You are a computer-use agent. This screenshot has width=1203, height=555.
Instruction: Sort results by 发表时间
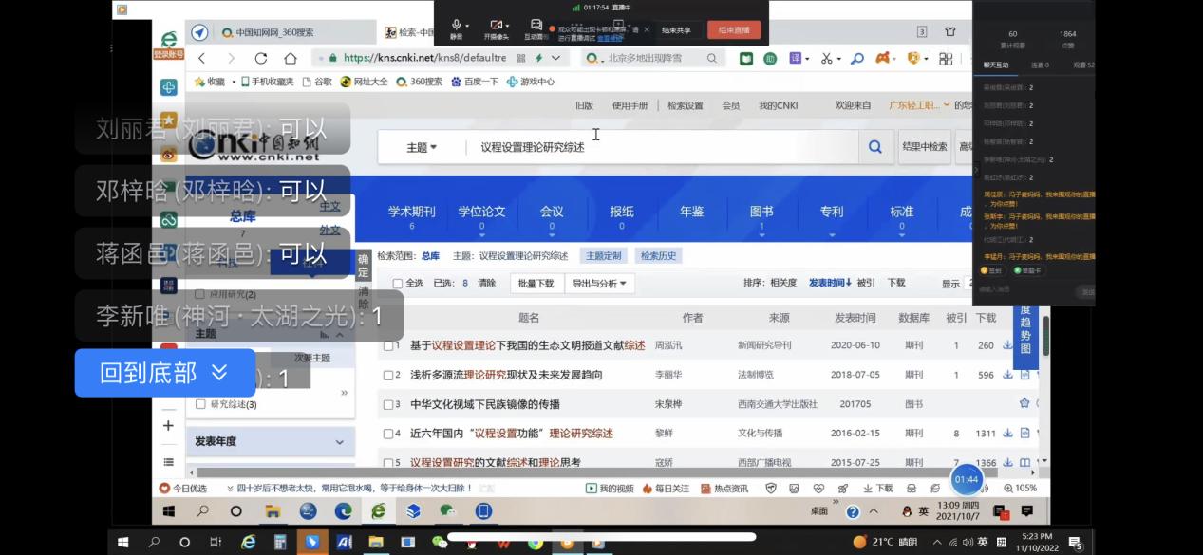click(831, 283)
